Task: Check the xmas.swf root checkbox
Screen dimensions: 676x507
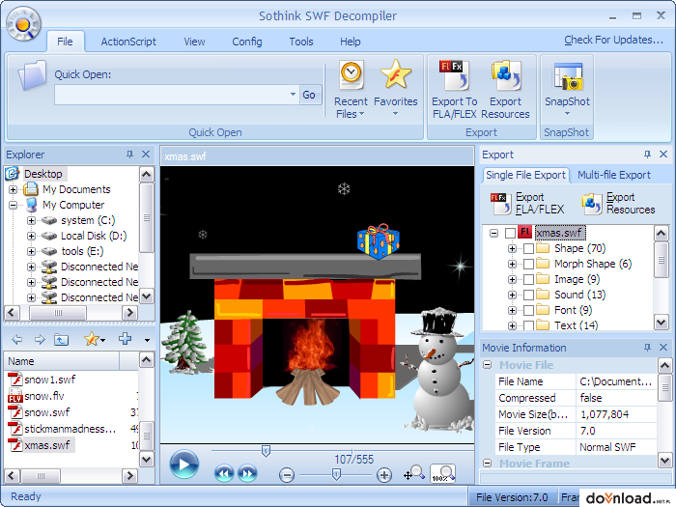Action: pos(510,233)
